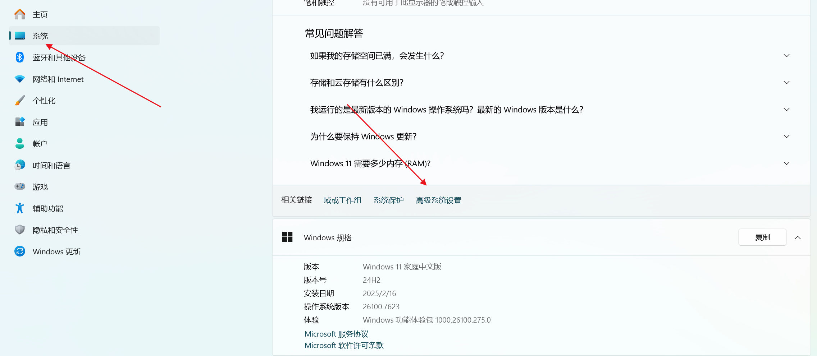This screenshot has width=817, height=356.
Task: Click the install date 2025/2/16
Action: 379,293
